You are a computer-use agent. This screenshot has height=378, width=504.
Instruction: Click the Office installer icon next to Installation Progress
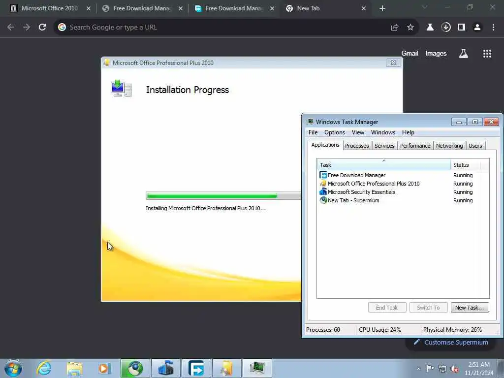coord(121,89)
